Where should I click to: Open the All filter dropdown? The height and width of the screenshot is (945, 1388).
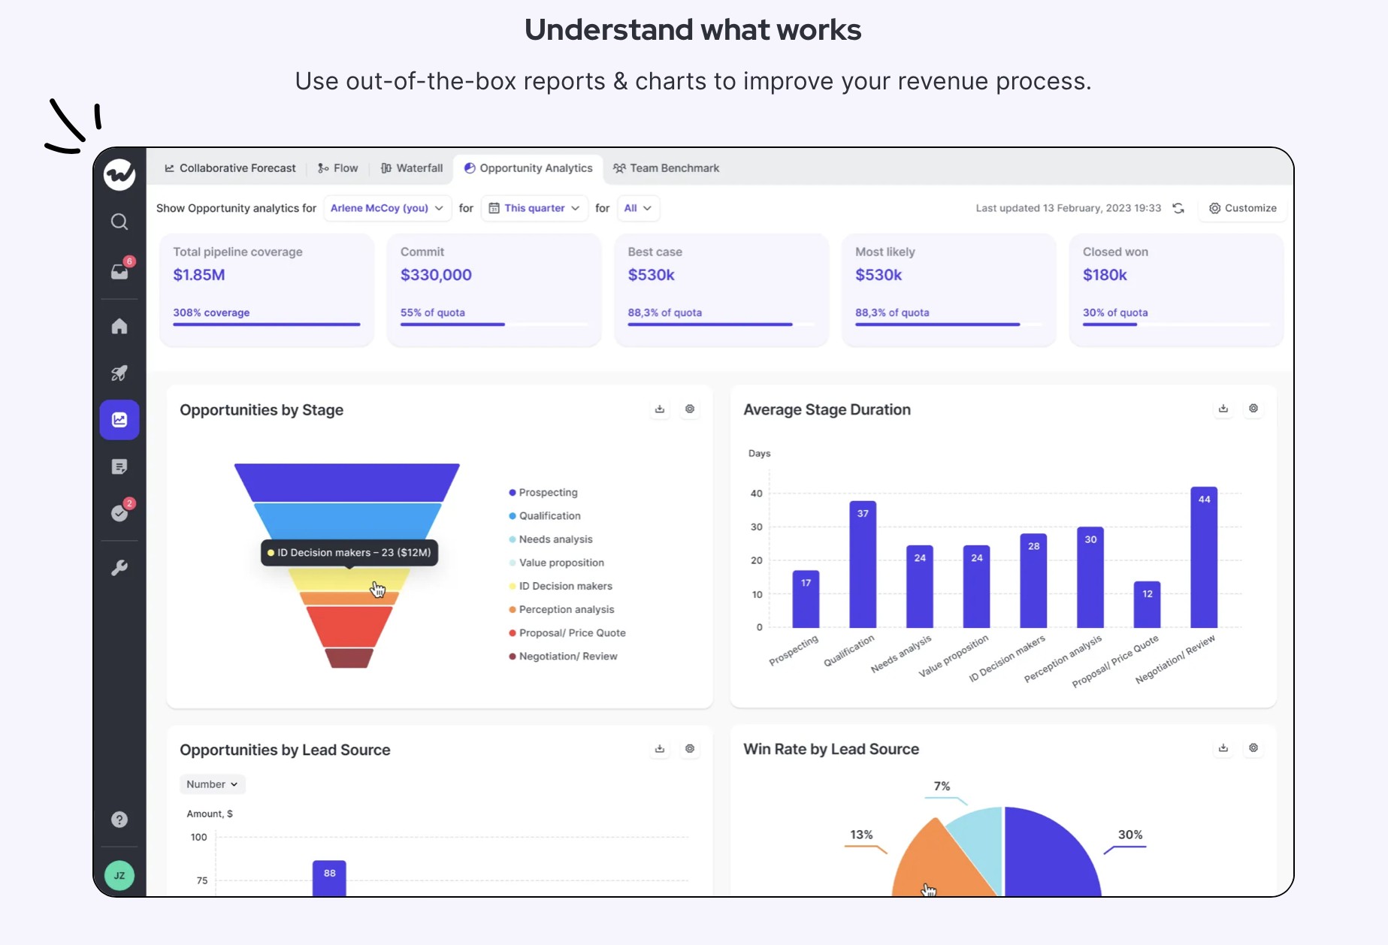click(x=637, y=208)
